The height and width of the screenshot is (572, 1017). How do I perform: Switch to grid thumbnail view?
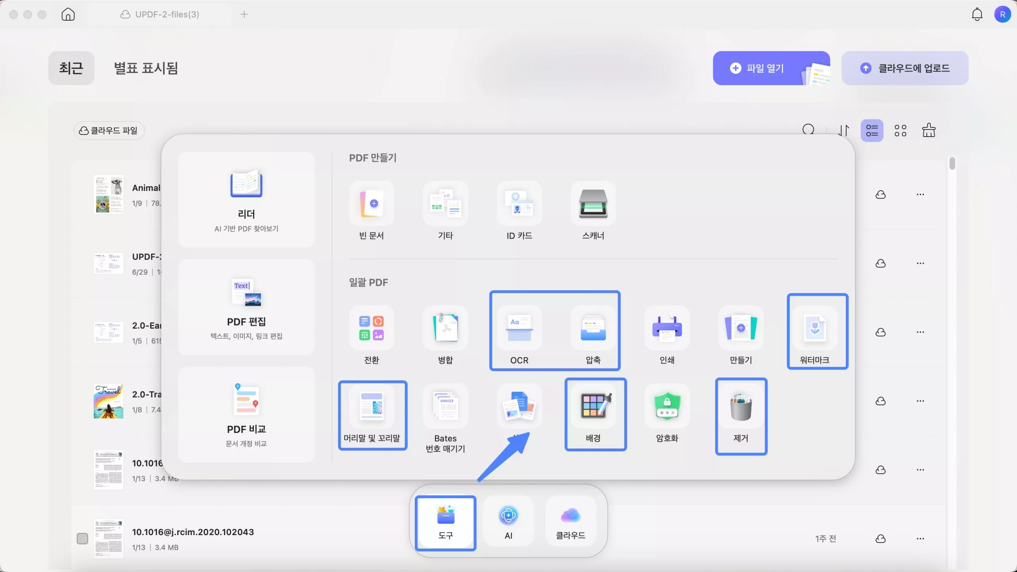(x=900, y=131)
